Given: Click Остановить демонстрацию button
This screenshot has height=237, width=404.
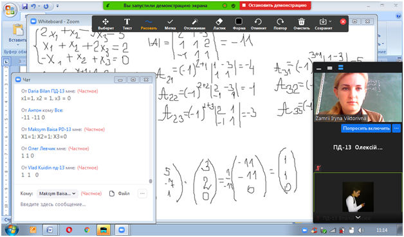Looking at the screenshot, I should tap(275, 5).
